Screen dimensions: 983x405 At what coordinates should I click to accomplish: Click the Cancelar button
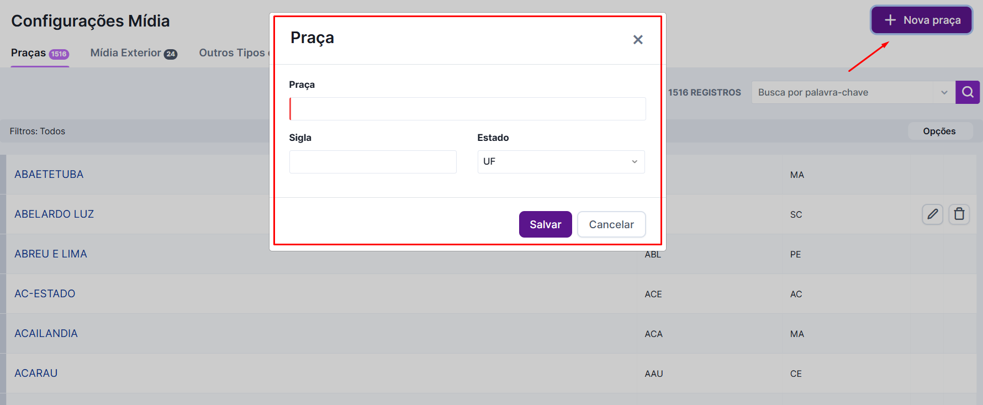[611, 224]
